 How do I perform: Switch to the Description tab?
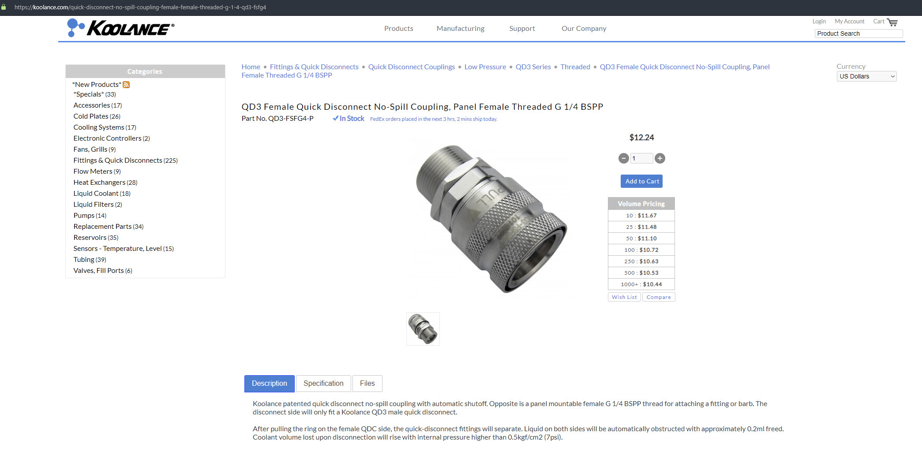[270, 384]
